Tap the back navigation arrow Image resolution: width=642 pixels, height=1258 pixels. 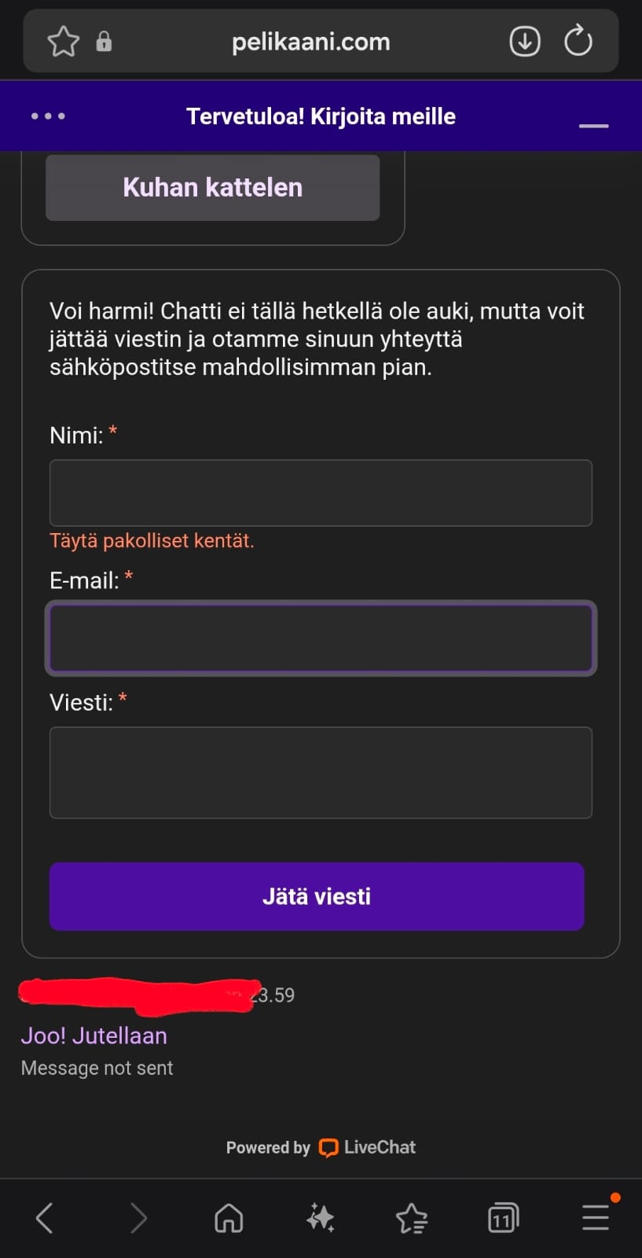click(x=45, y=1216)
